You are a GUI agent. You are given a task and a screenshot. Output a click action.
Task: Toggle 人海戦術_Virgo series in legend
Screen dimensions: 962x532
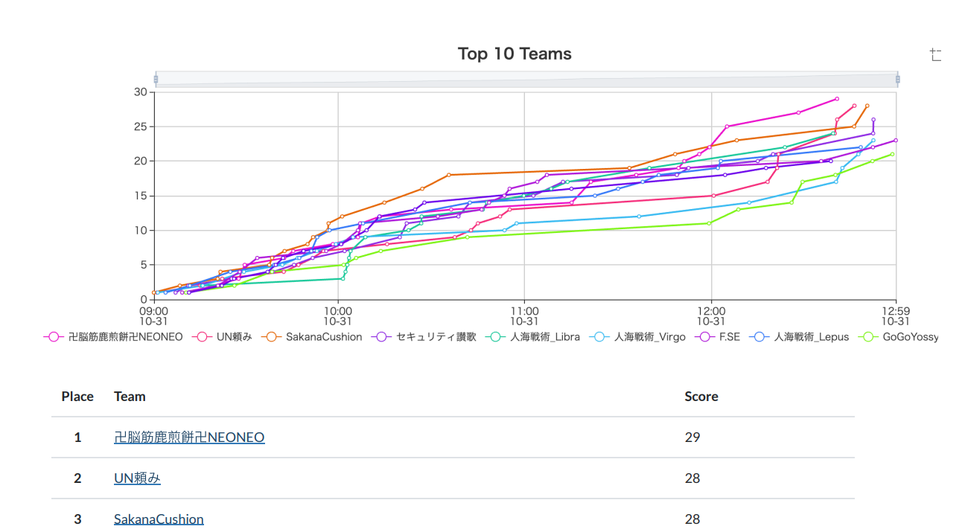(x=637, y=337)
